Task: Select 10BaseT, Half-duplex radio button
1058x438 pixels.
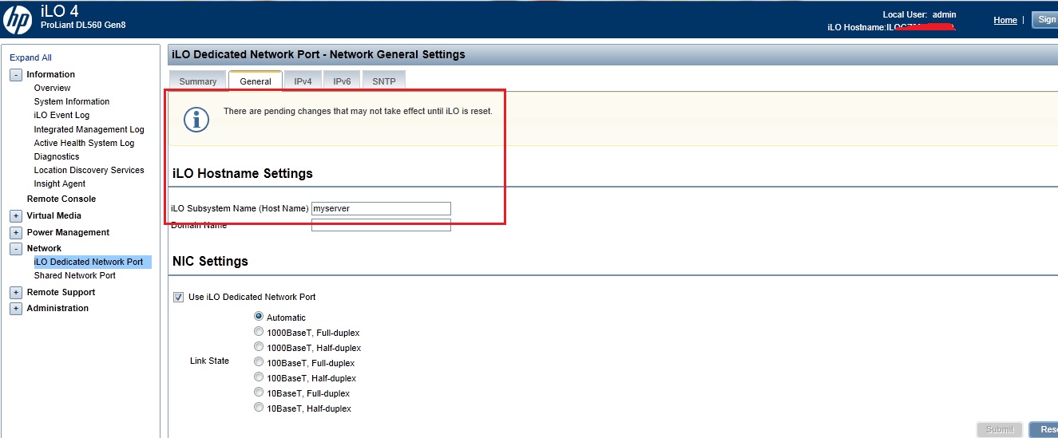Action: [259, 408]
